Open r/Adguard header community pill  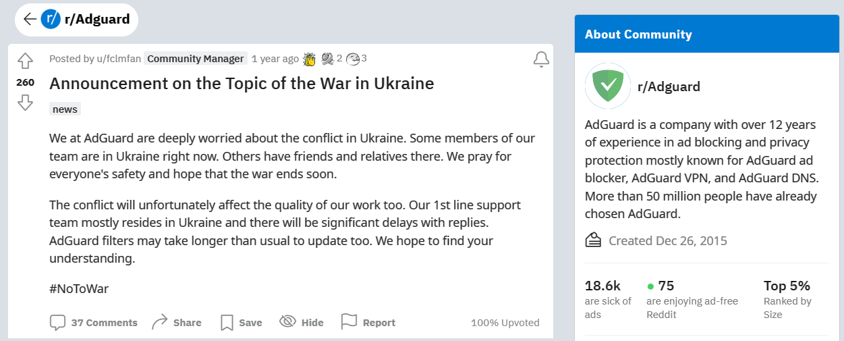(x=96, y=20)
